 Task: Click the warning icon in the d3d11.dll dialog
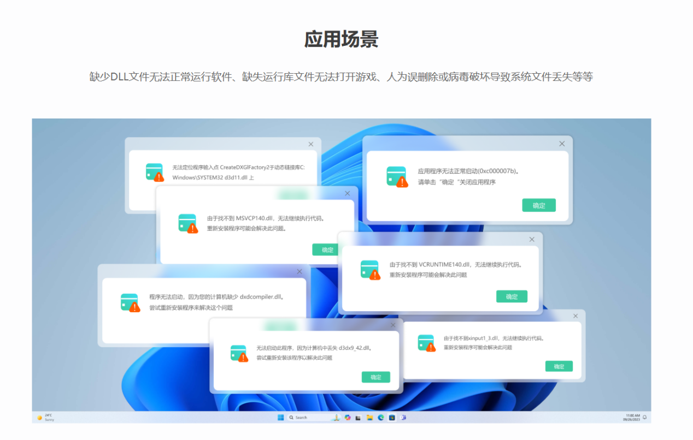click(155, 172)
